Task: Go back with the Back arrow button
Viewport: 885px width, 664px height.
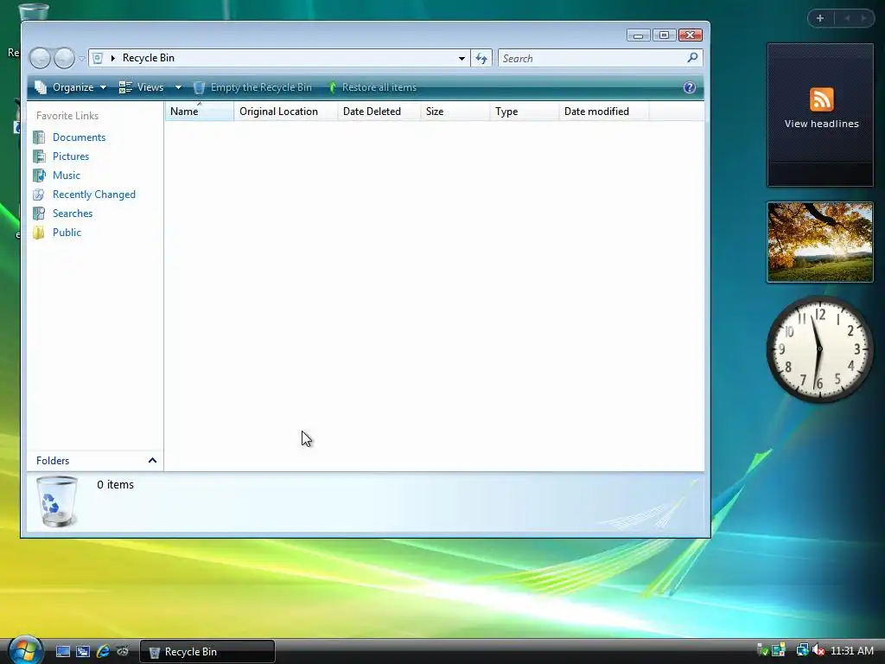Action: (40, 58)
